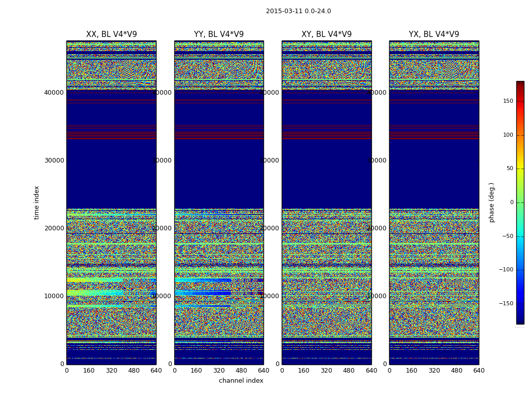This screenshot has height=405, width=532.
Task: Click the "time index" y-axis label
Action: coord(36,202)
